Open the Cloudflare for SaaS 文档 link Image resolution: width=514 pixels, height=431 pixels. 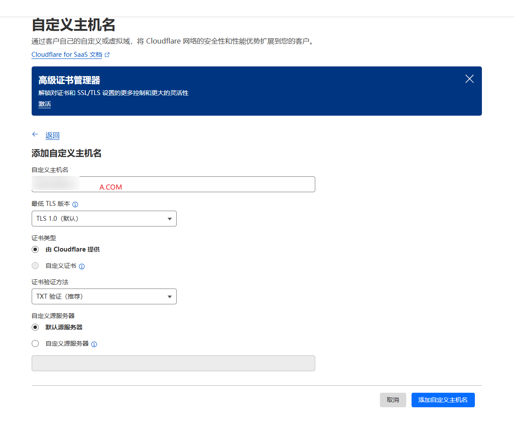tap(66, 55)
